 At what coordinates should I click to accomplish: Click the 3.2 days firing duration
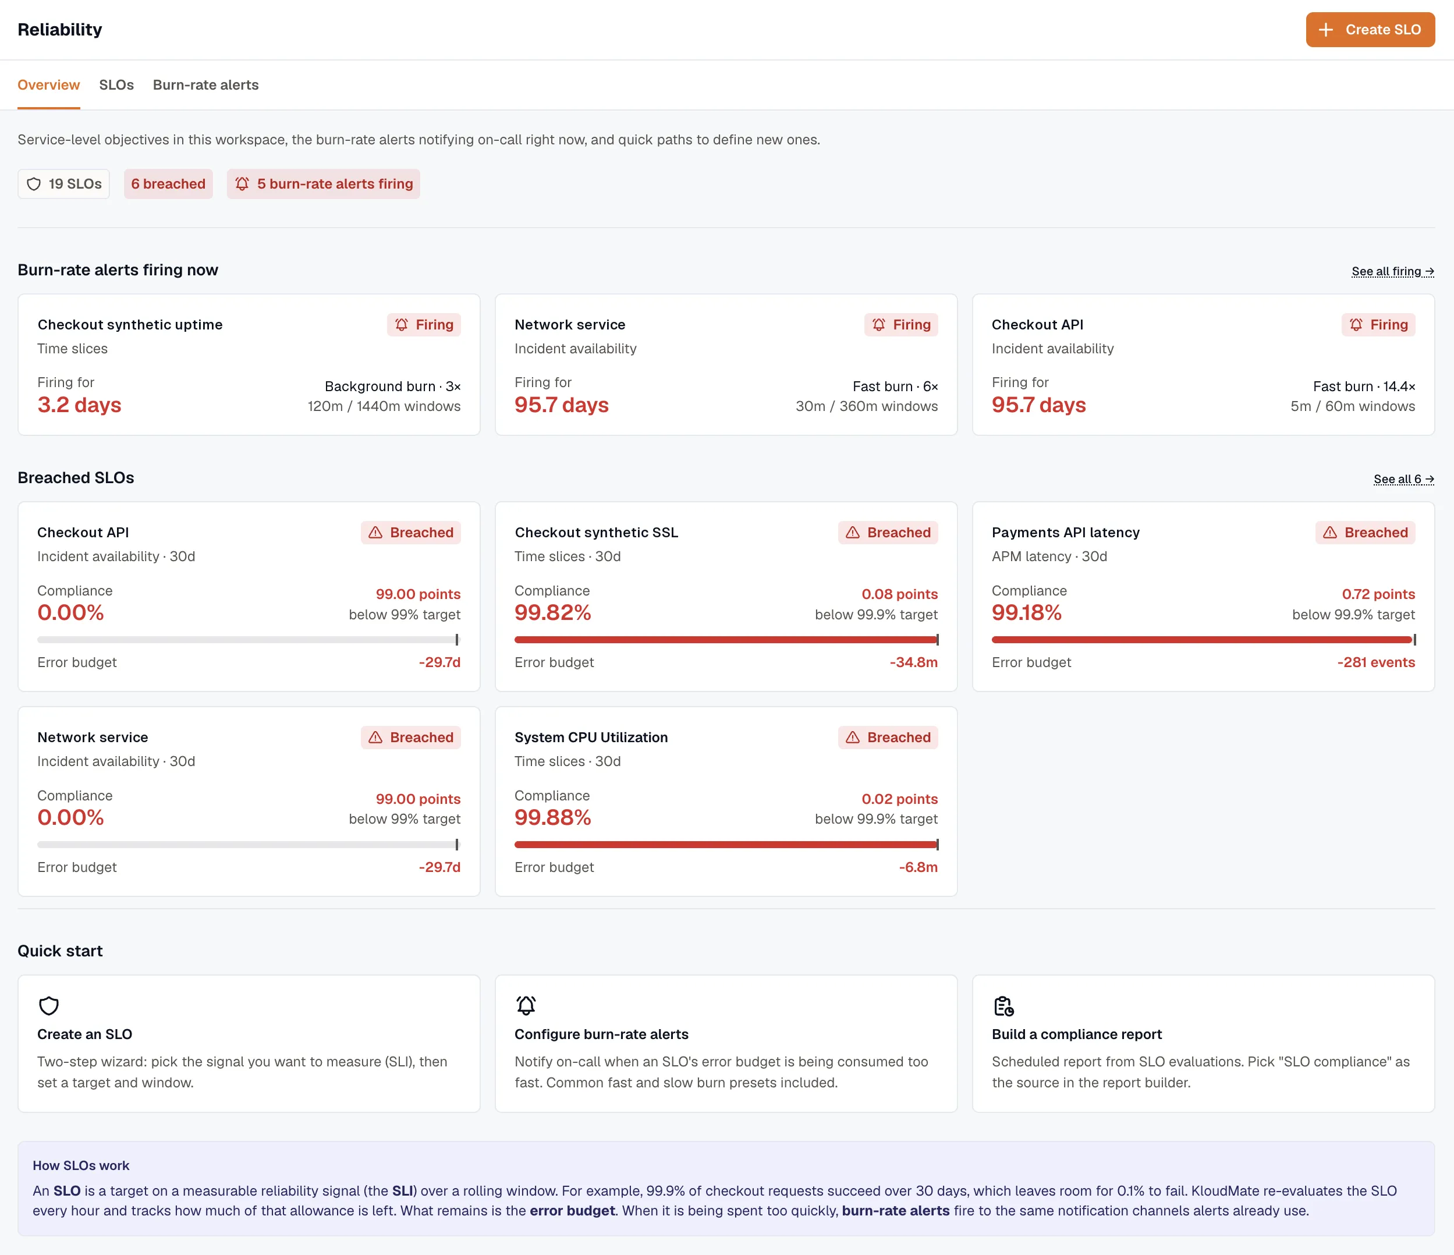[x=79, y=405]
